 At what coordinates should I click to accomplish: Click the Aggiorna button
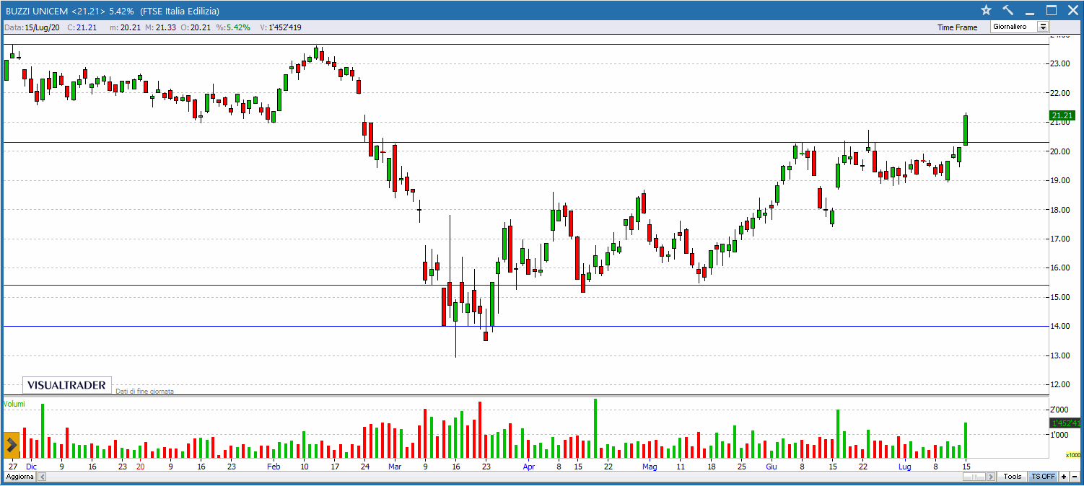pyautogui.click(x=19, y=477)
